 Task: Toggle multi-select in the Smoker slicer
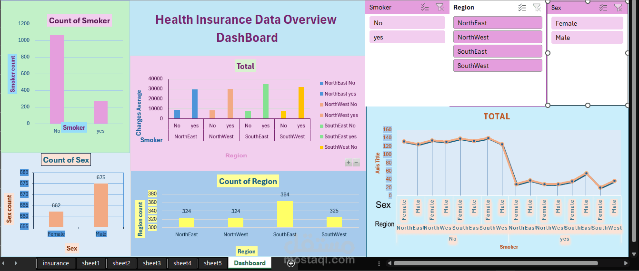[425, 7]
